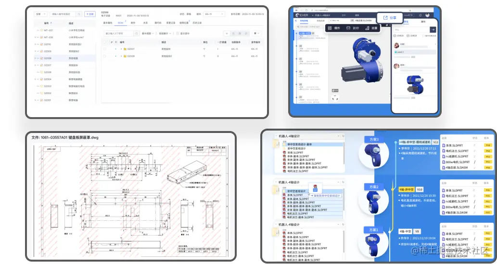Click the 复制到非中空走线设计 copy tooltip
The image size is (497, 264).
(x=326, y=196)
